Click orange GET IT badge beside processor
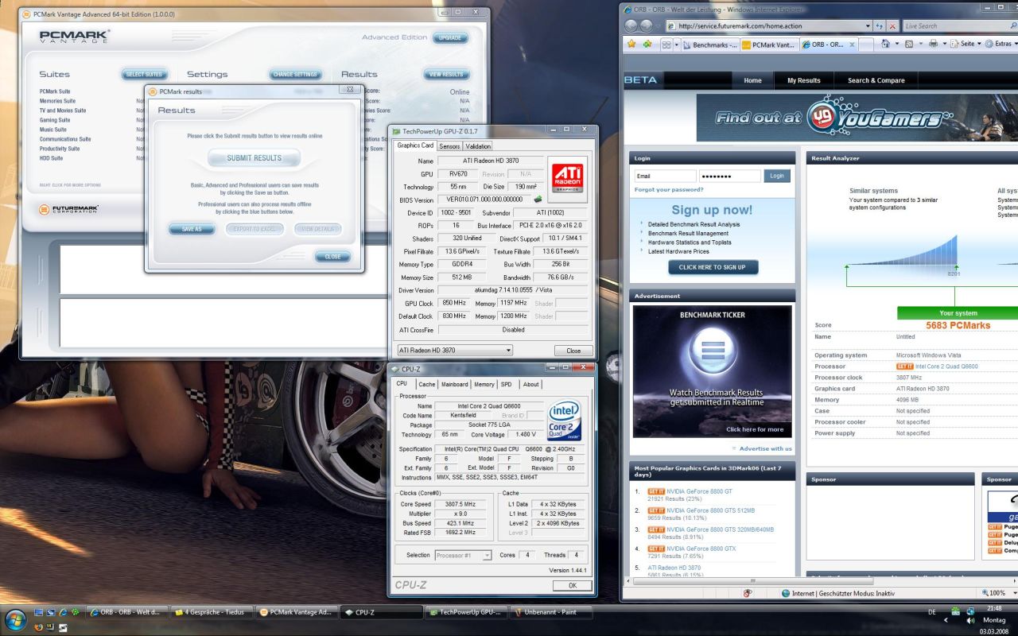 click(x=904, y=366)
